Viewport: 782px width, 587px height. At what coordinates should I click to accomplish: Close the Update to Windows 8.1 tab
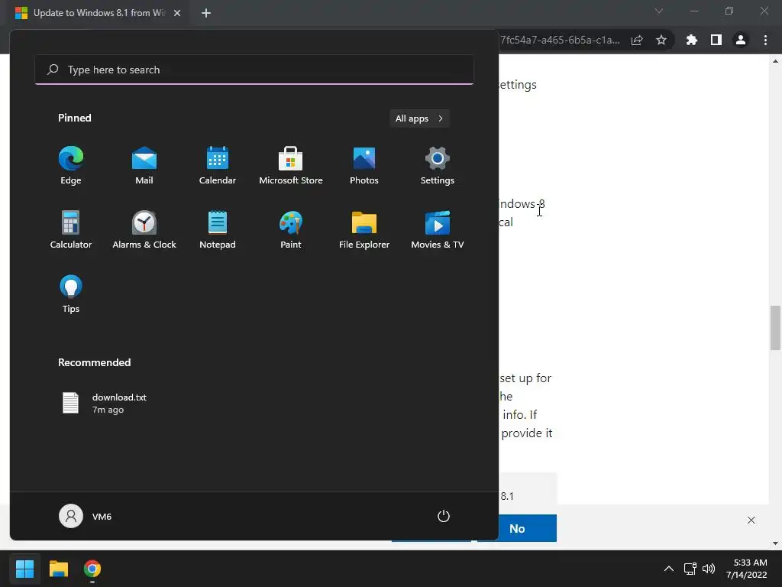click(177, 14)
